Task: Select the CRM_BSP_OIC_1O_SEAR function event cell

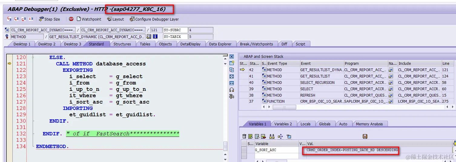Action: [322, 102]
